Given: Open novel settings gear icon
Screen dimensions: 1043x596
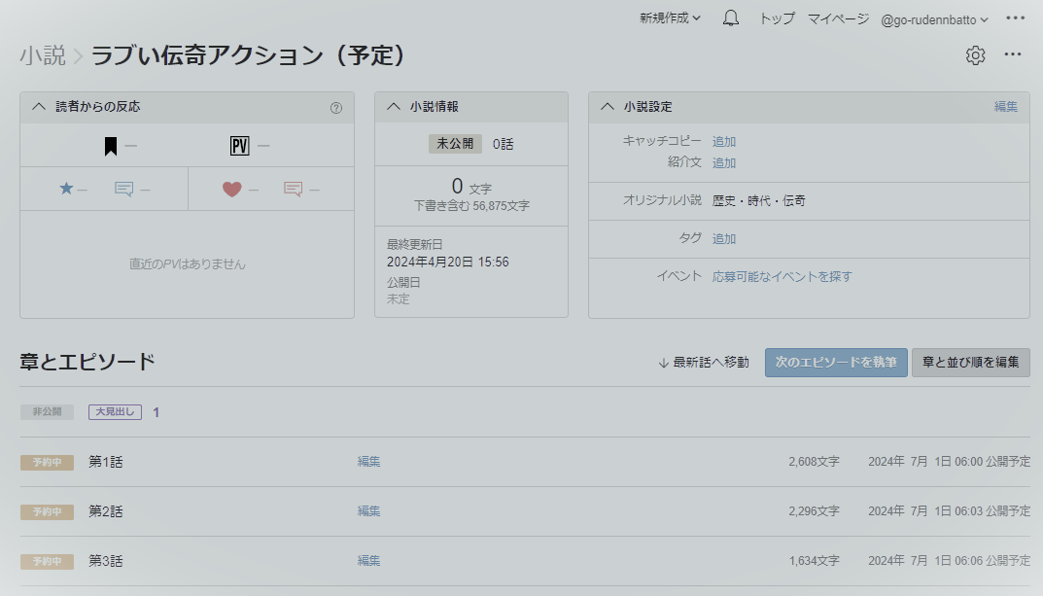Looking at the screenshot, I should point(975,55).
